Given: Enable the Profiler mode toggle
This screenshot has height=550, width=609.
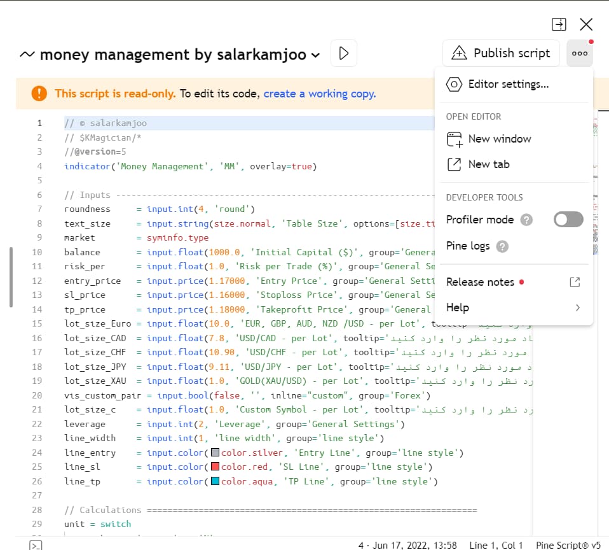Looking at the screenshot, I should (568, 220).
